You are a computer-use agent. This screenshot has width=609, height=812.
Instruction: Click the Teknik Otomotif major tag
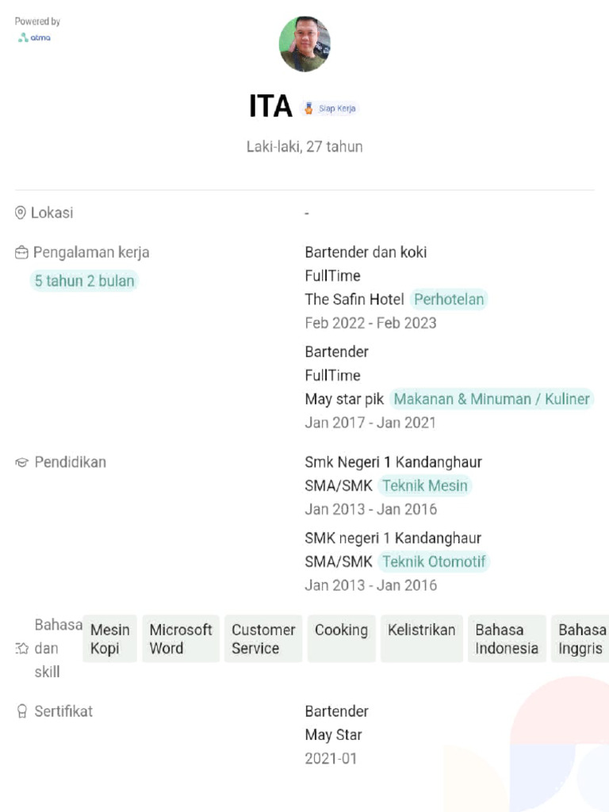point(433,561)
